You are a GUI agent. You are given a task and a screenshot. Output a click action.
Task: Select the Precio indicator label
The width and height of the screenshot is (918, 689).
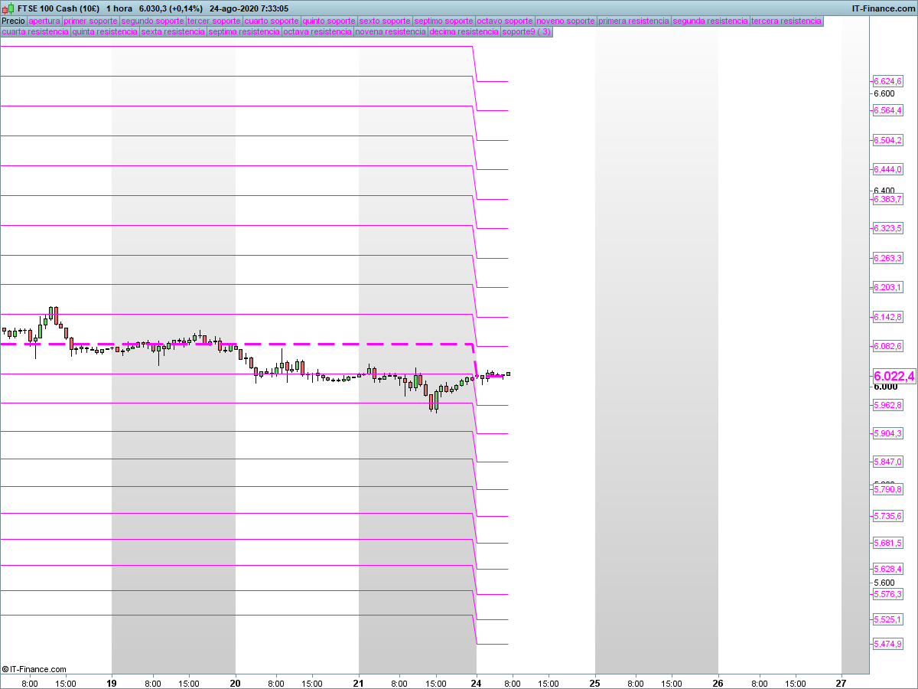coord(13,21)
